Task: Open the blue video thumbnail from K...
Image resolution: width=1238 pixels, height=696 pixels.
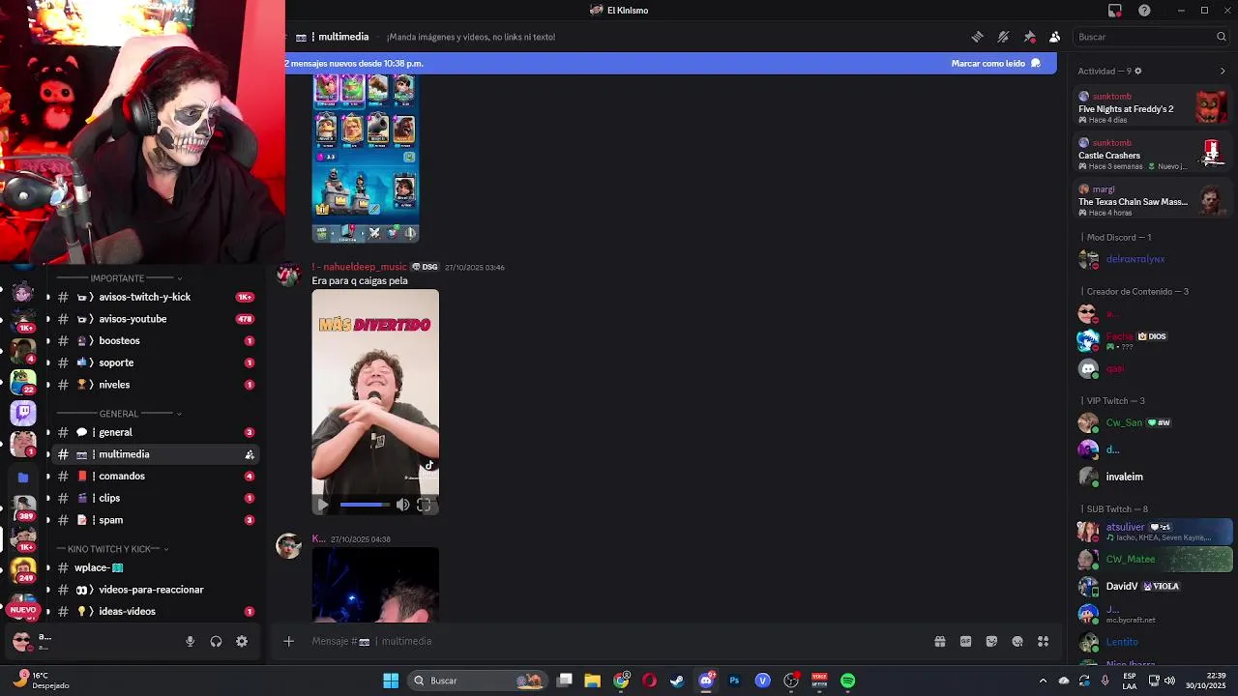Action: pyautogui.click(x=375, y=585)
